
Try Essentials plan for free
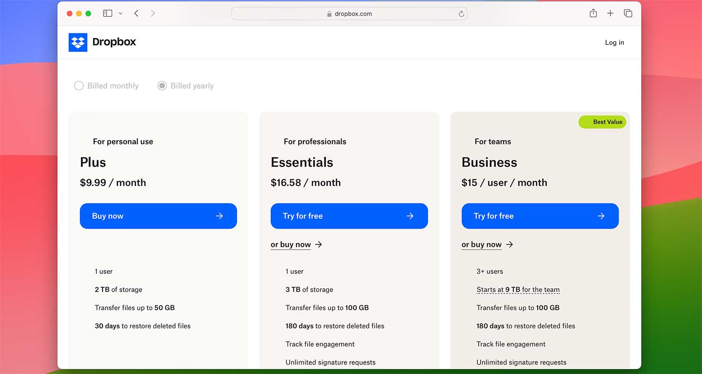(349, 216)
